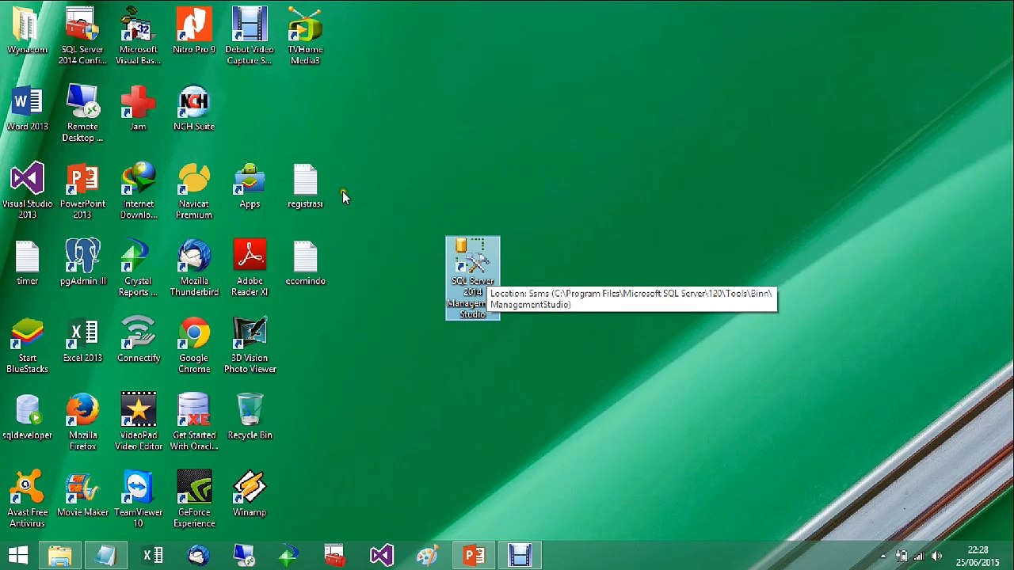Select the GeForce Experience icon
Image resolution: width=1014 pixels, height=570 pixels.
coord(194,499)
